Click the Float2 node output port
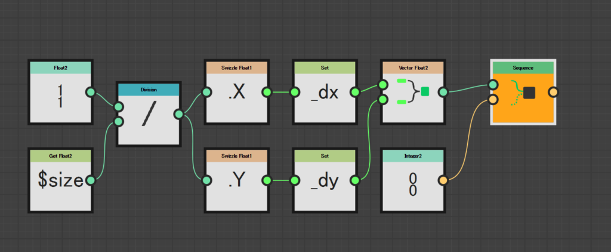The height and width of the screenshot is (252, 611). click(90, 92)
